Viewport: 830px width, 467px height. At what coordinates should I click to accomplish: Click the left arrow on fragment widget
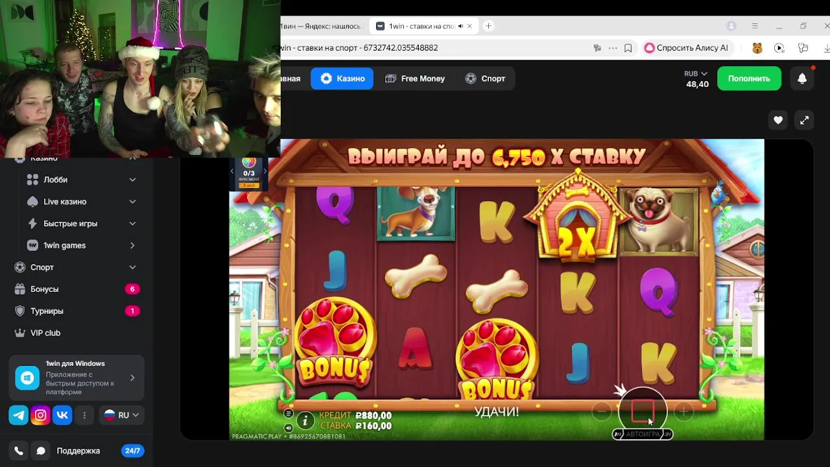(232, 172)
